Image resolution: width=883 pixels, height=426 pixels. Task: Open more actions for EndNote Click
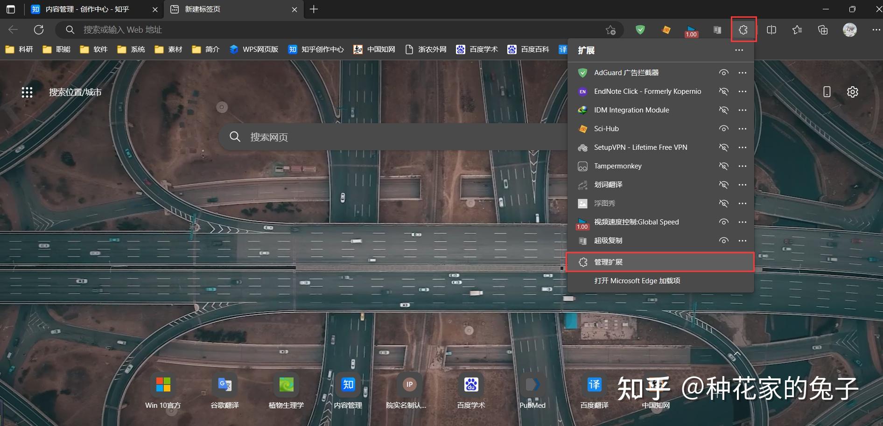(x=743, y=91)
